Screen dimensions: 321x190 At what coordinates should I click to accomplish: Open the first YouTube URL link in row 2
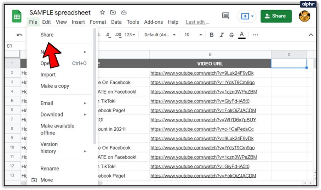click(x=202, y=73)
